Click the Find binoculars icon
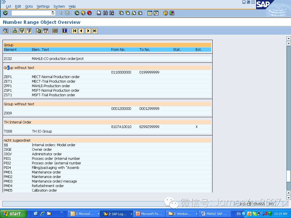The height and width of the screenshot is (218, 291). point(105,13)
